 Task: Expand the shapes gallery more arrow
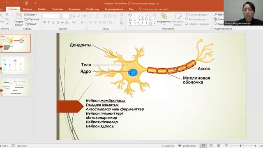pyautogui.click(x=155, y=23)
